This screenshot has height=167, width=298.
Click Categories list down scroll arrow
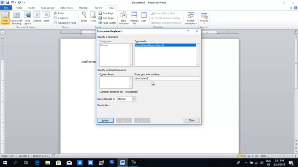click(130, 65)
